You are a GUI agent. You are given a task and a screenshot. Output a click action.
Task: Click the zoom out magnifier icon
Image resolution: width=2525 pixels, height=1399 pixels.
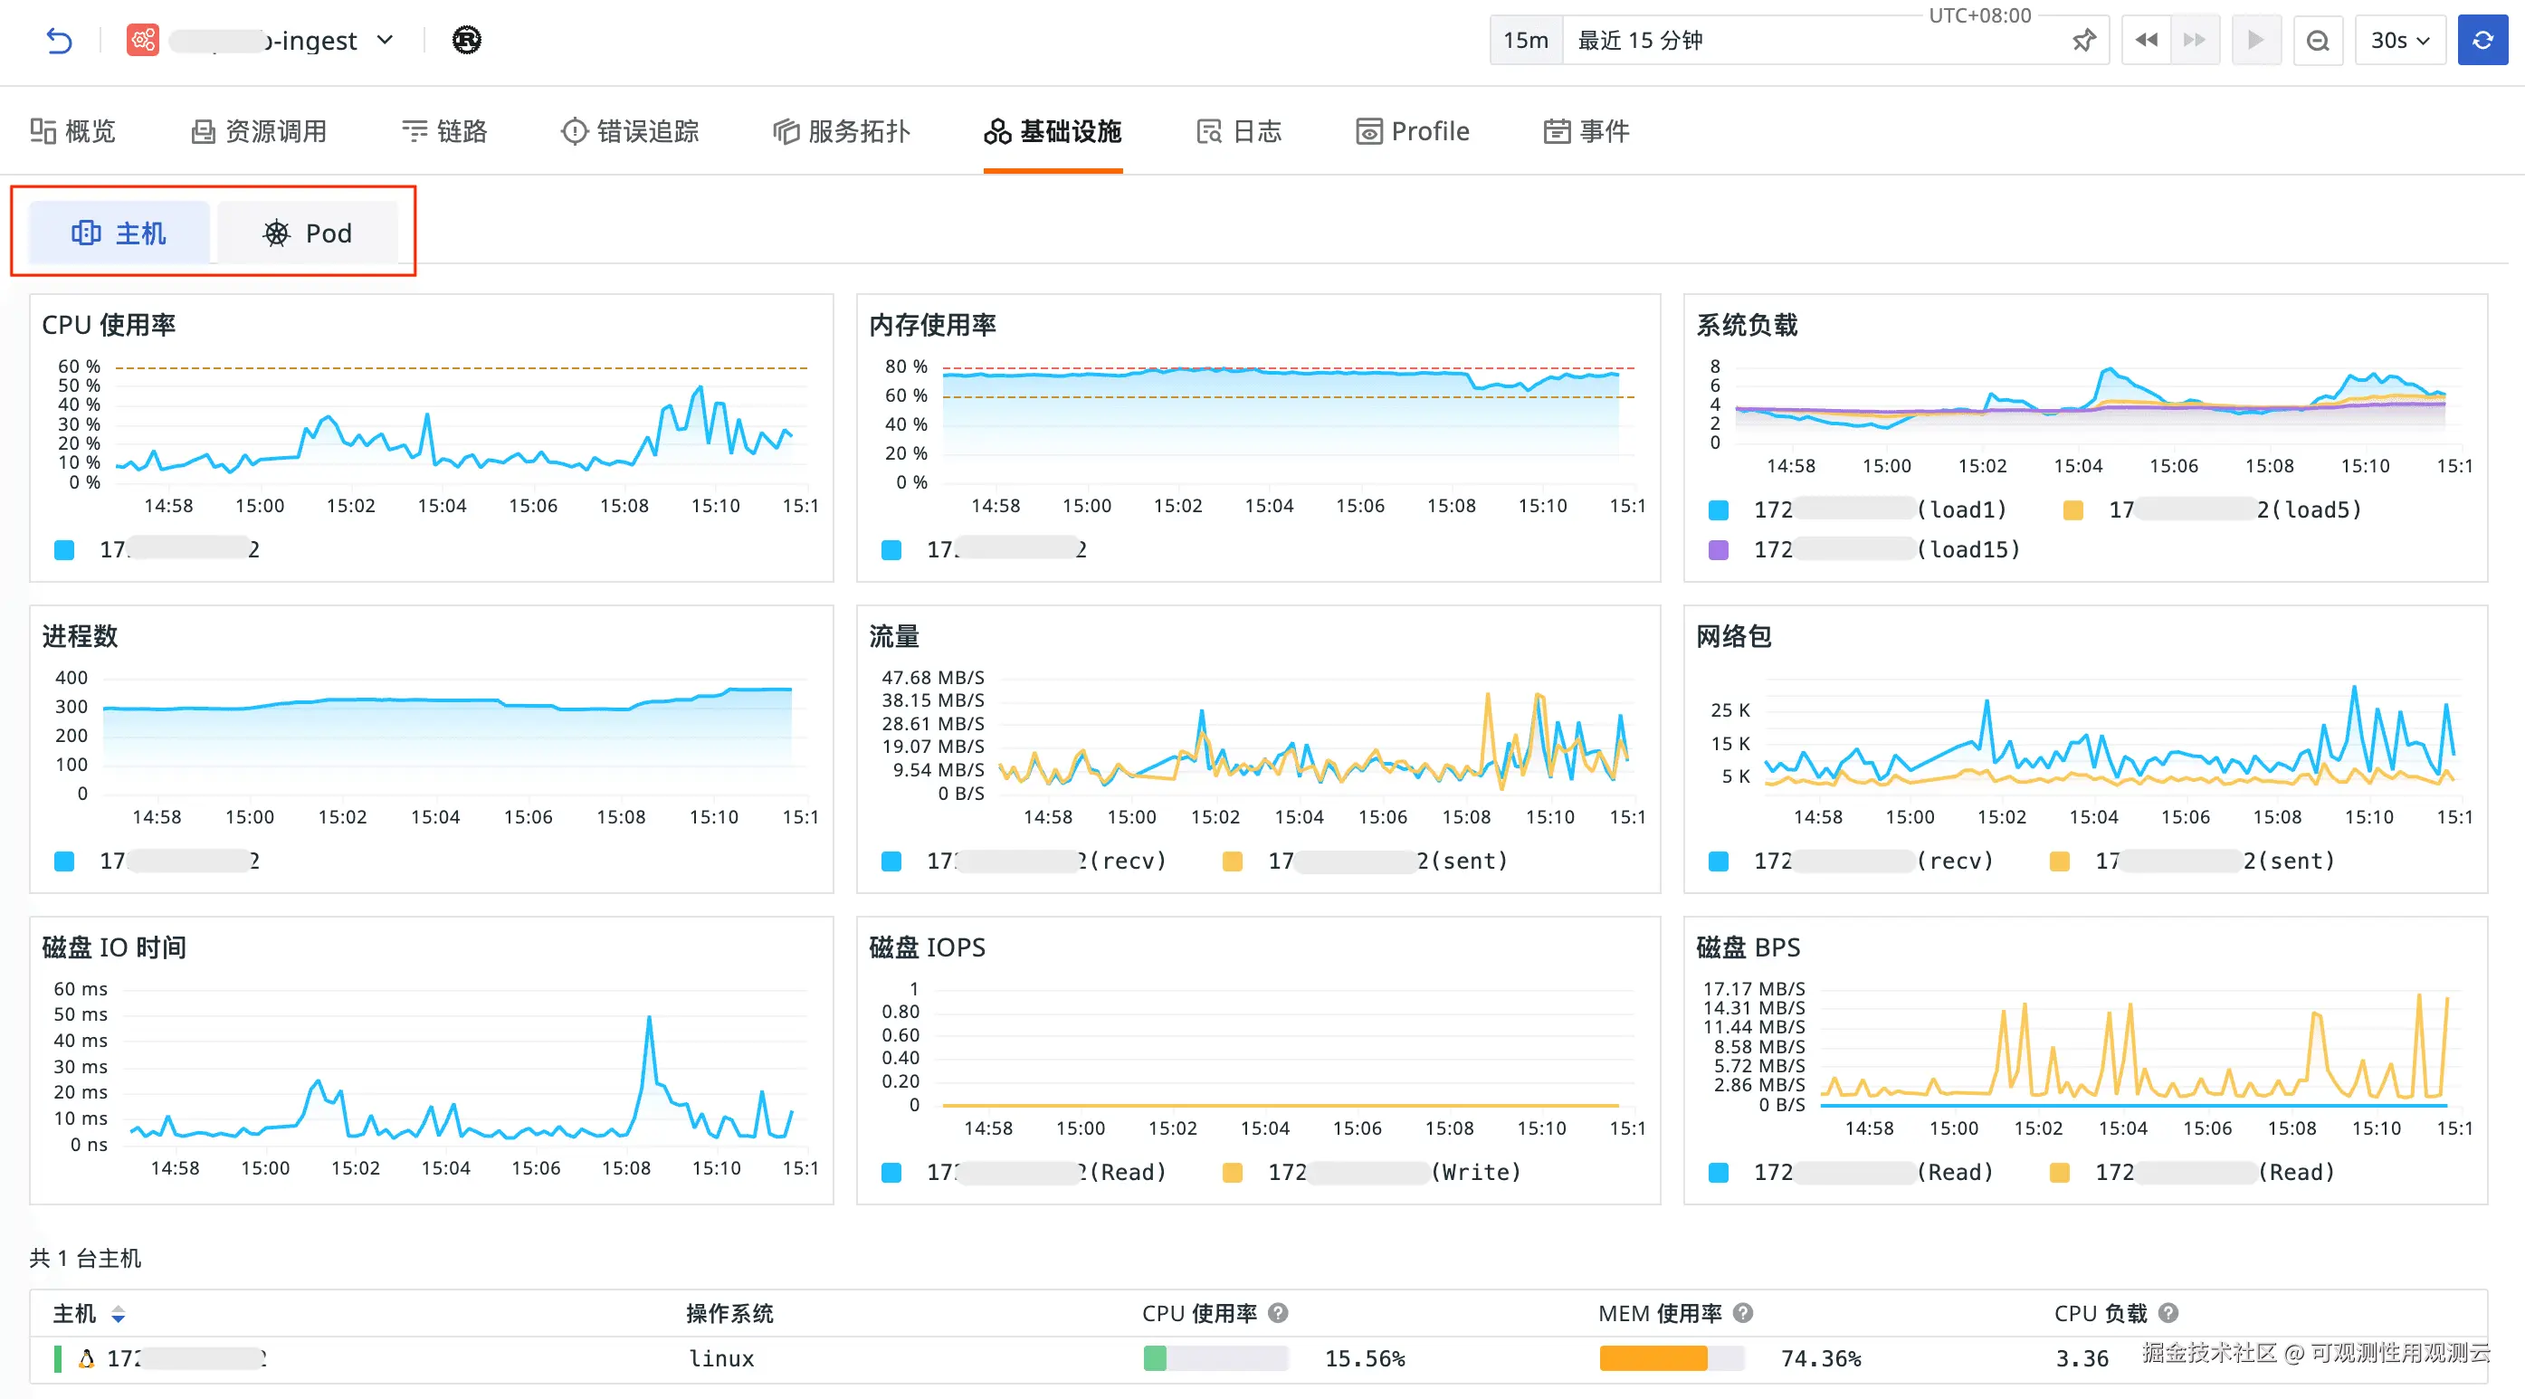[2317, 40]
